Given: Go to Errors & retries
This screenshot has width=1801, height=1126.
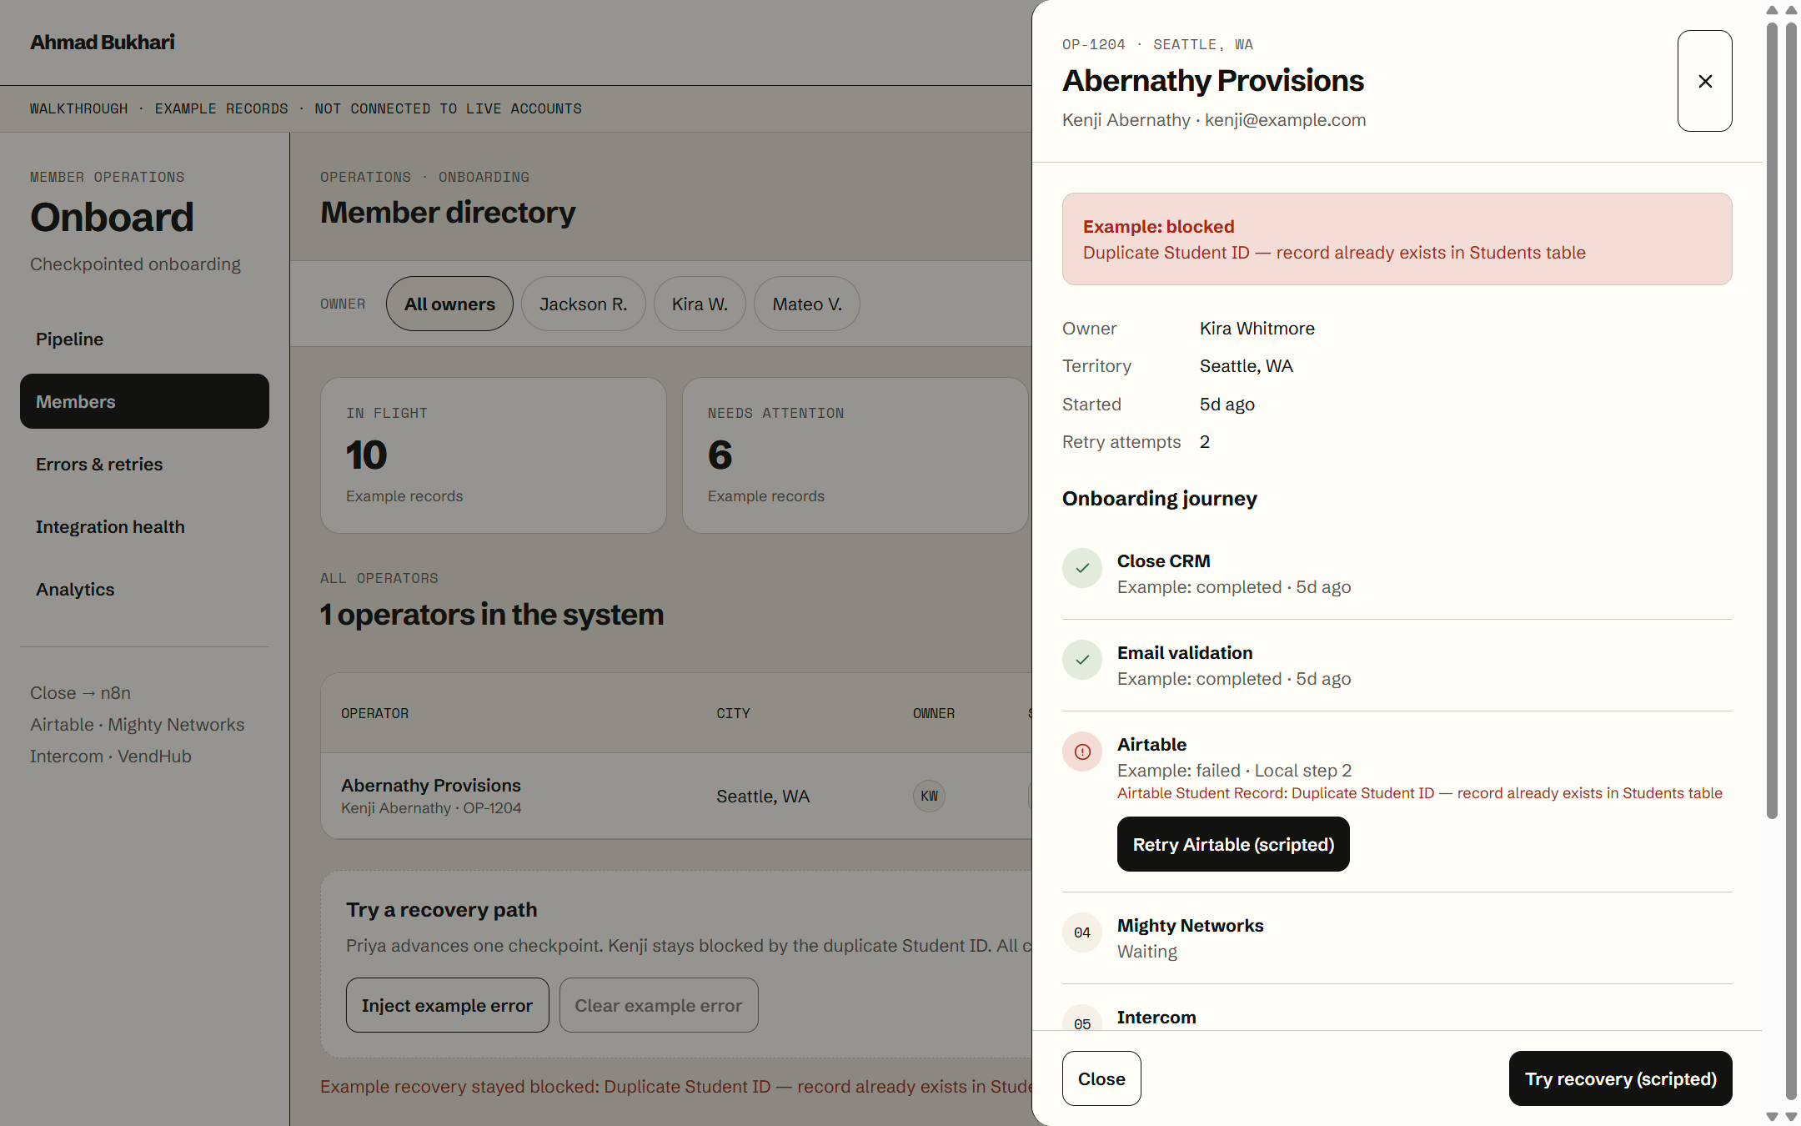Looking at the screenshot, I should pyautogui.click(x=144, y=464).
